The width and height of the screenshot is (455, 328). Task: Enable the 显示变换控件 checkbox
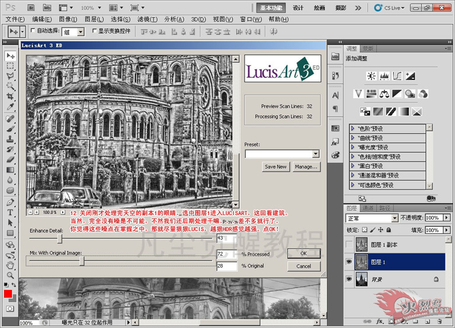94,30
